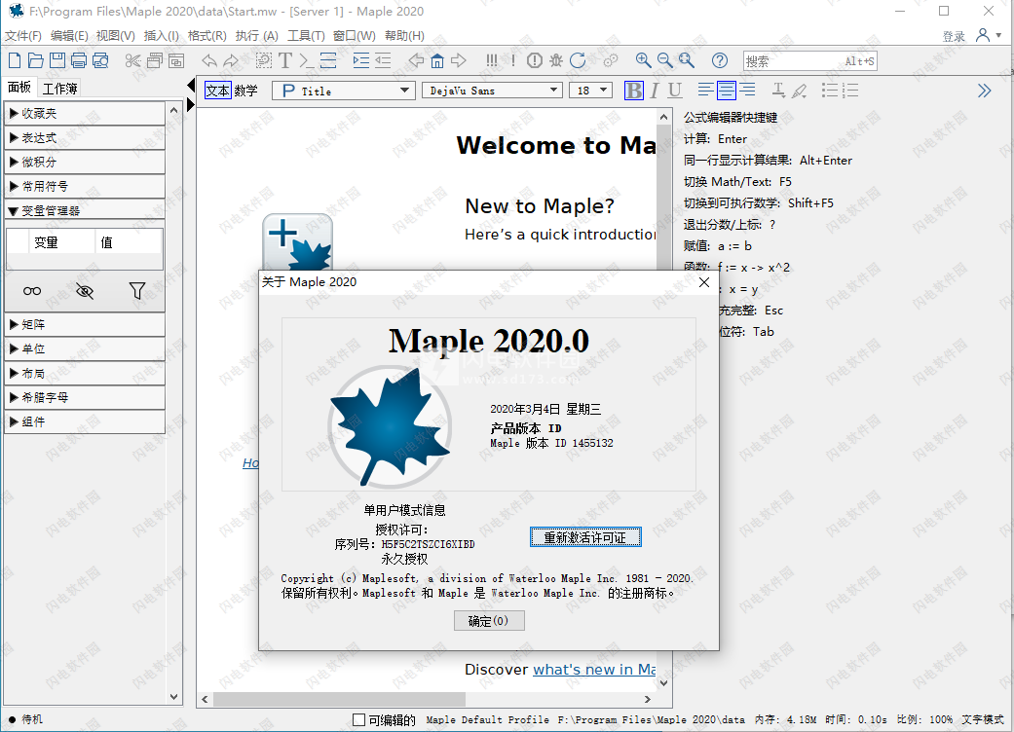
Task: Toggle italic formatting
Action: 655,91
